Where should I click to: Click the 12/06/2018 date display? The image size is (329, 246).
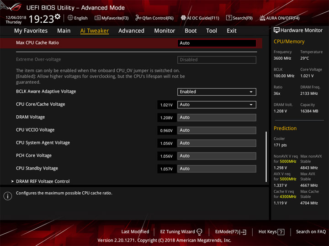(16, 17)
